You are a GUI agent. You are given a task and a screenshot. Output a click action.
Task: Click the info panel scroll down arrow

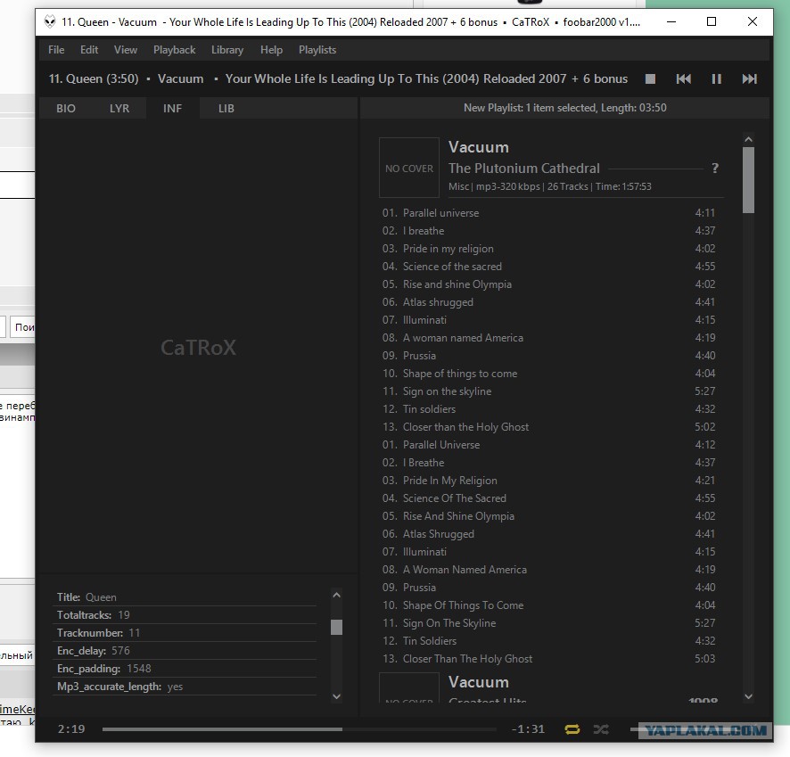click(x=336, y=696)
